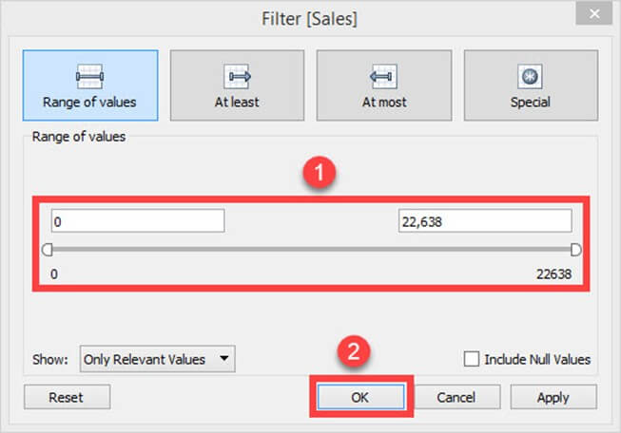
Task: Click the right slider handle
Action: (x=574, y=250)
